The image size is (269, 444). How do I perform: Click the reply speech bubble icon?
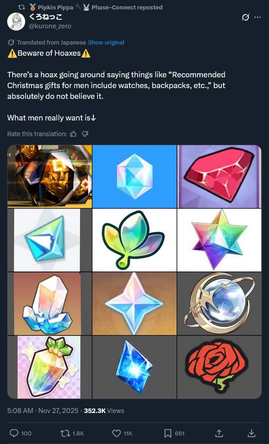coord(14,433)
